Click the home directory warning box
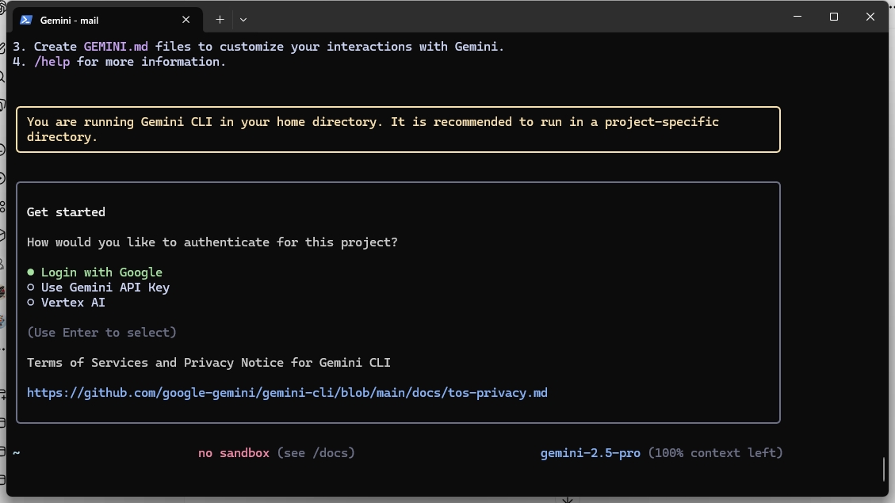This screenshot has height=503, width=895. 398,129
